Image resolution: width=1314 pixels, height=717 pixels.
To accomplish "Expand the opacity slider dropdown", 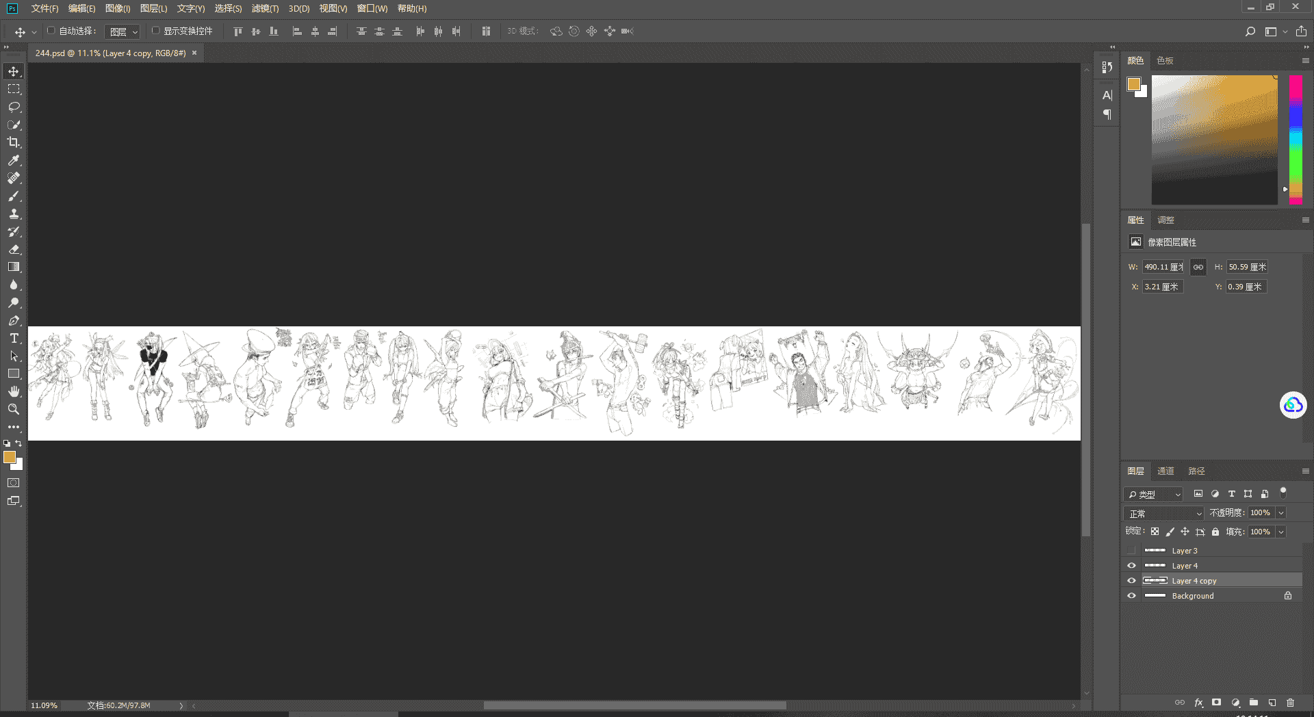I will (1281, 513).
